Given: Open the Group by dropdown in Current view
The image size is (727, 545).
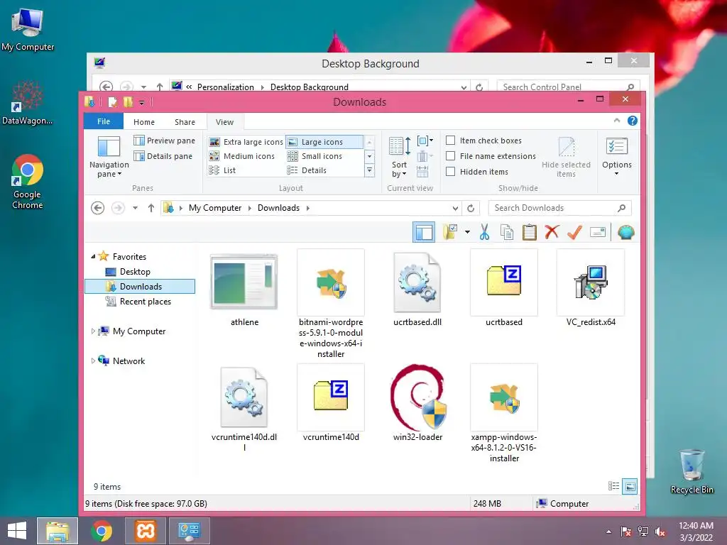Looking at the screenshot, I should [x=425, y=141].
